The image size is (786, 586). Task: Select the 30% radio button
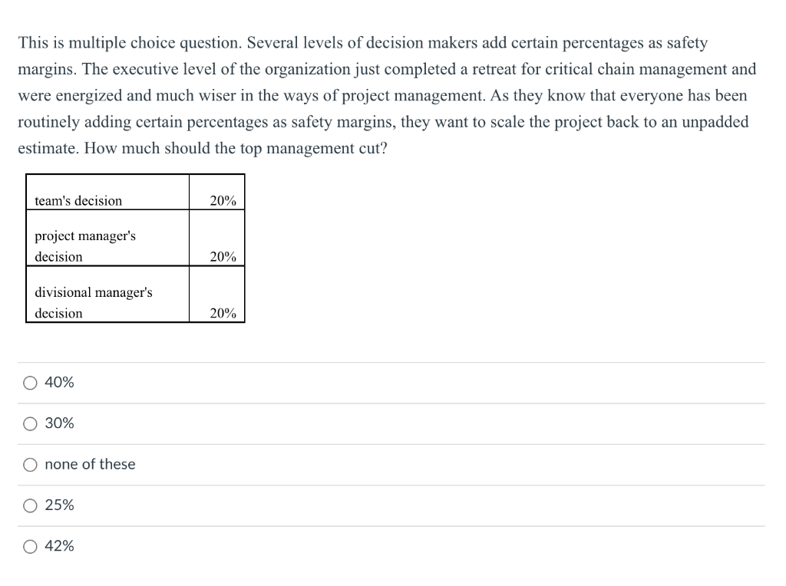pos(31,423)
